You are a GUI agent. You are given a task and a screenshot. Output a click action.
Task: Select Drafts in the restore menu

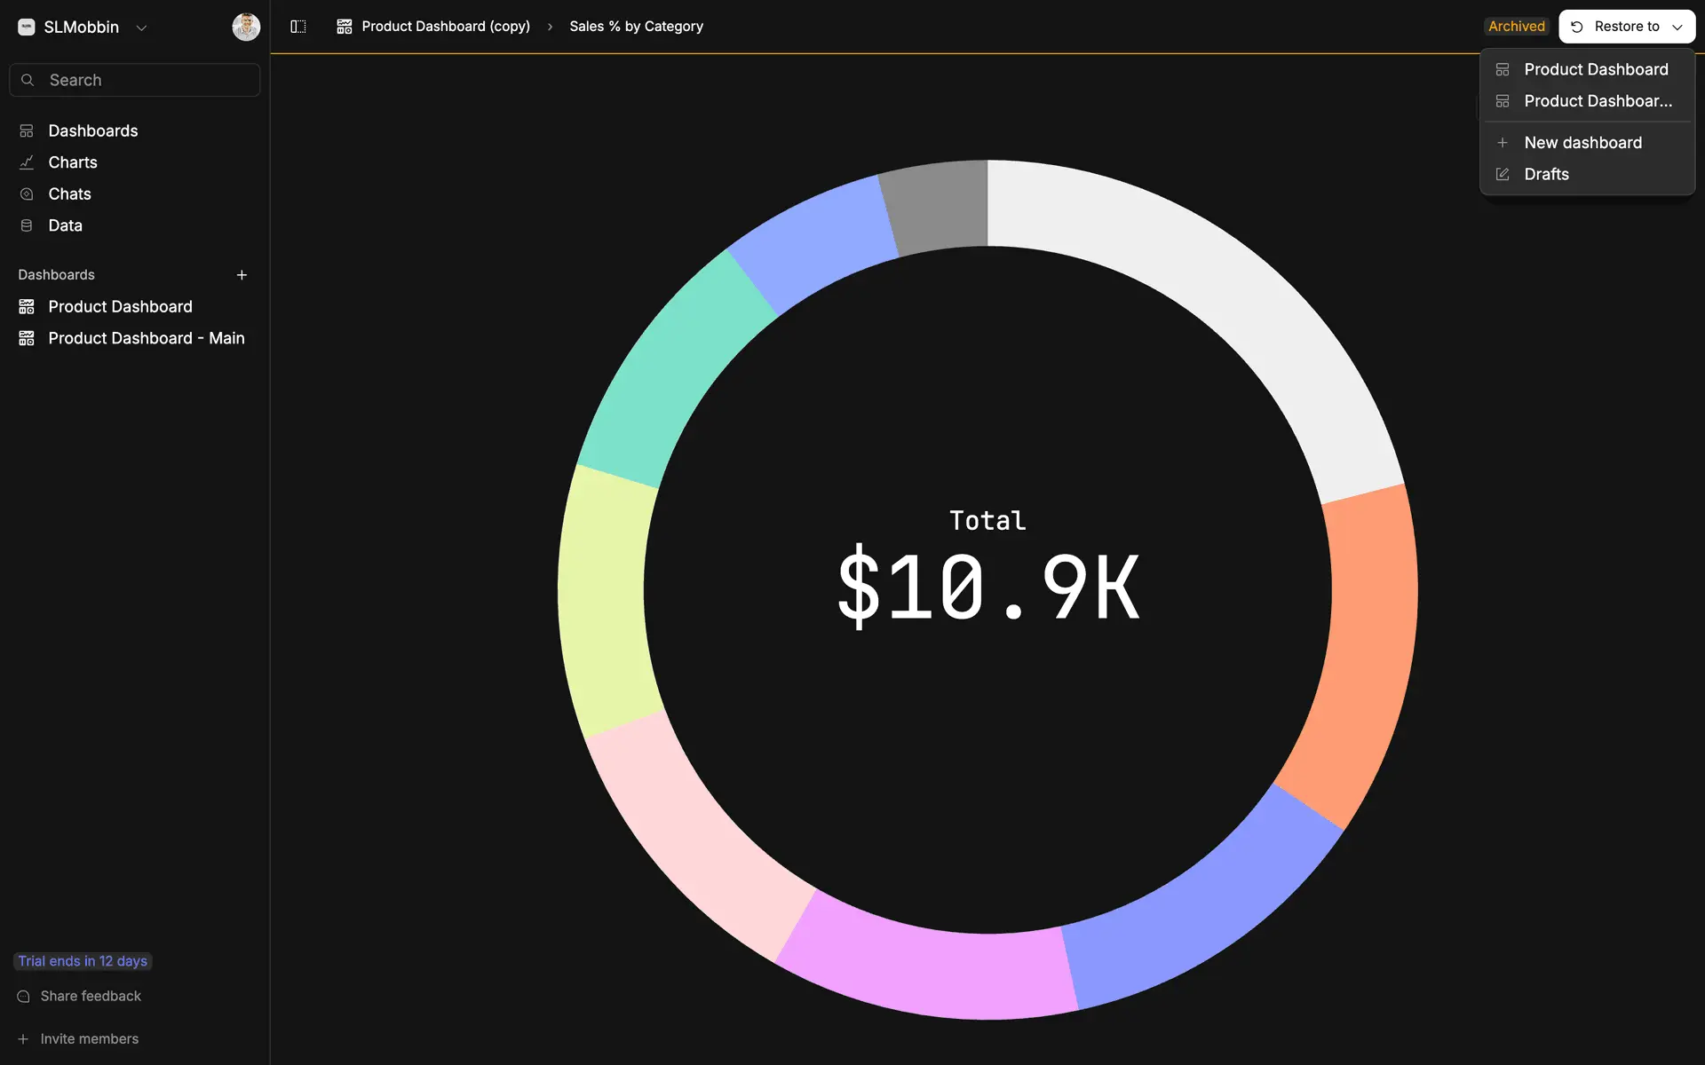click(x=1546, y=175)
